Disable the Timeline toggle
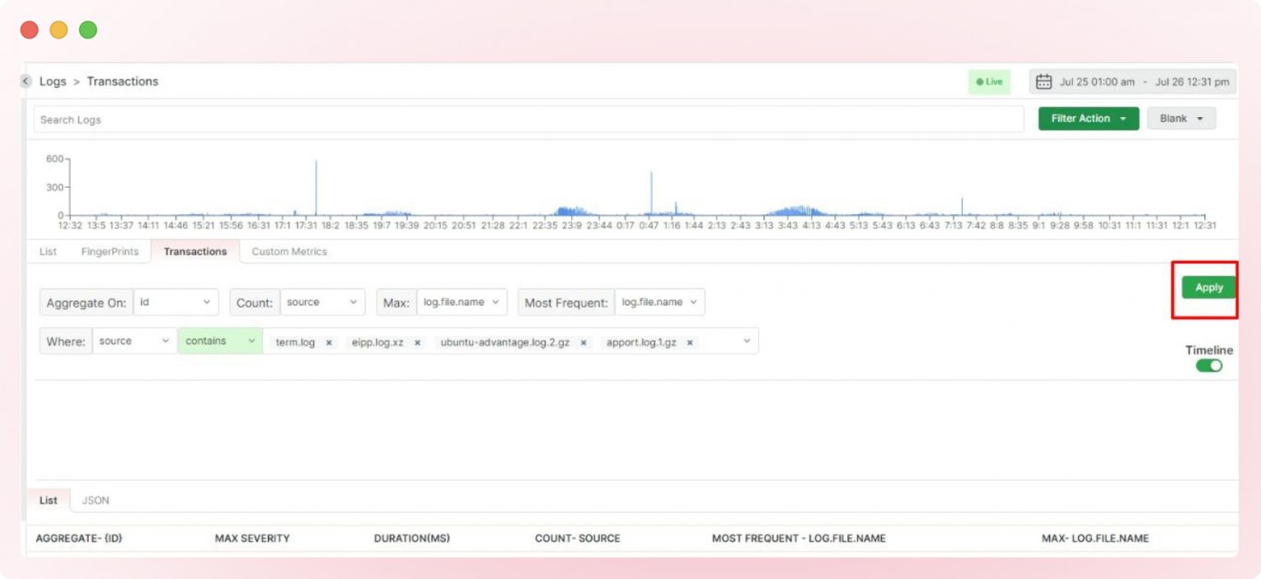The height and width of the screenshot is (579, 1261). 1208,366
